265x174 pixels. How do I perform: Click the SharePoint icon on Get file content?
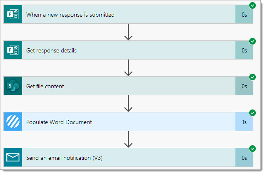(13, 86)
